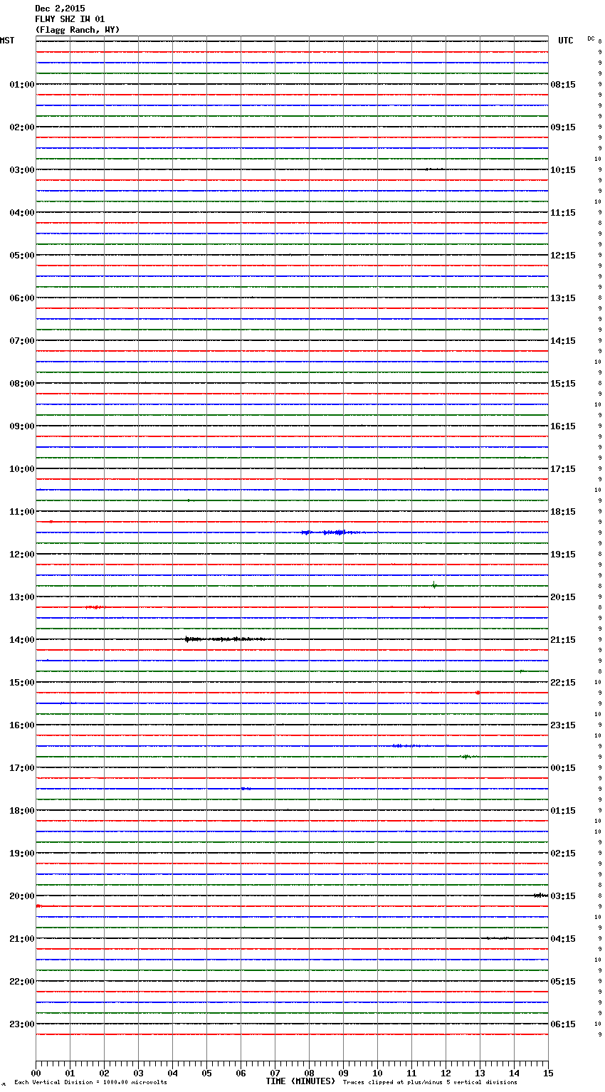
Task: Click the MST column header
Action: pyautogui.click(x=7, y=41)
